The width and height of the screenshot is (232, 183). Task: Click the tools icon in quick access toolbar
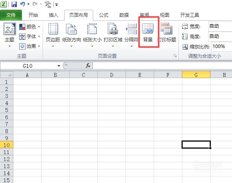pyautogui.click(x=48, y=4)
